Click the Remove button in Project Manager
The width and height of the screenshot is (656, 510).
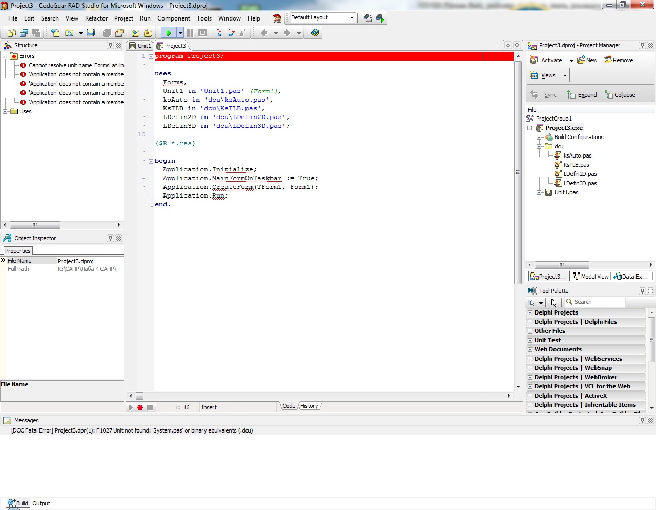(x=619, y=60)
